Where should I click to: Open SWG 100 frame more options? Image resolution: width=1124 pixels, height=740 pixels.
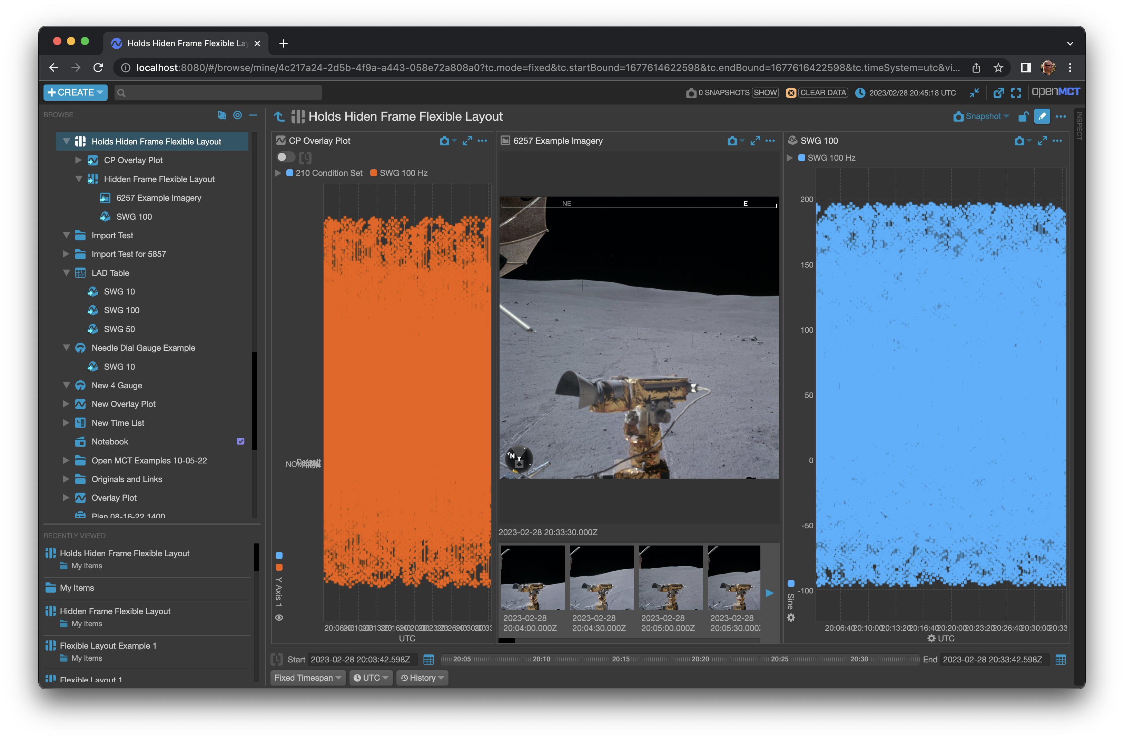click(1057, 141)
